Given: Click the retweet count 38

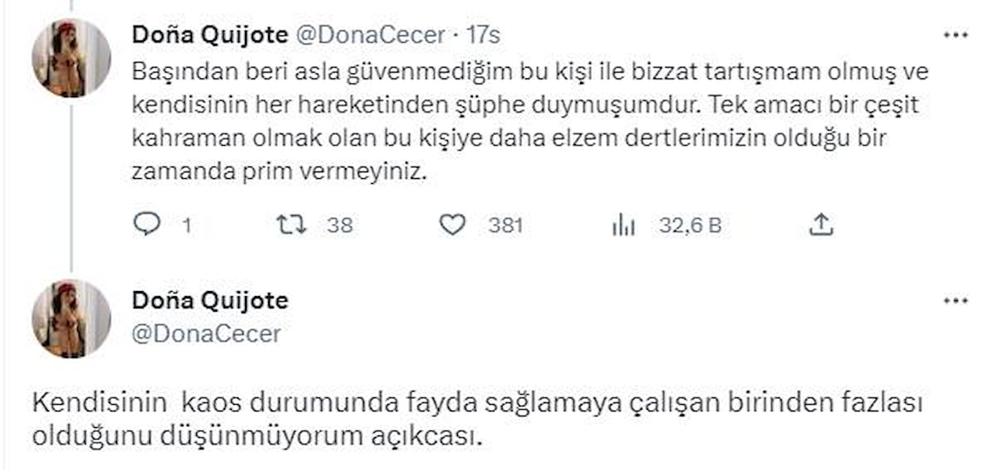Looking at the screenshot, I should tap(339, 225).
